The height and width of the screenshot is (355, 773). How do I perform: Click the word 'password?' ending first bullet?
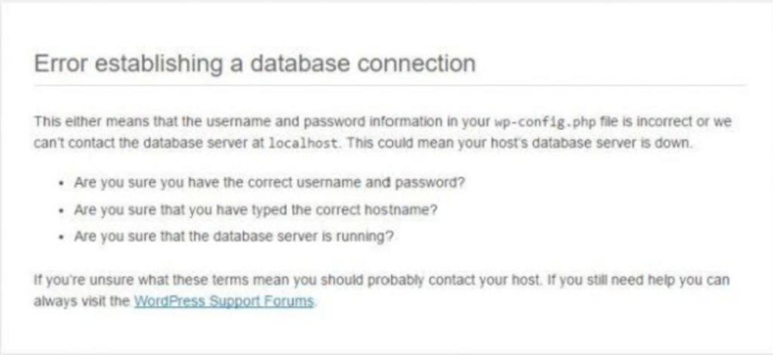[x=430, y=183]
